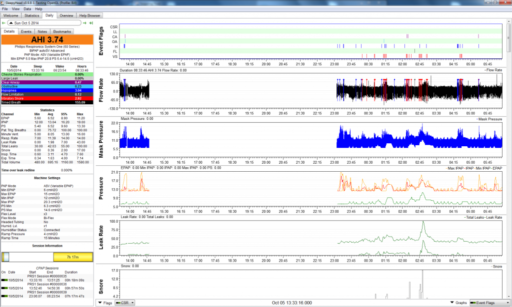
Task: Open the Data menu
Action: [x=27, y=9]
